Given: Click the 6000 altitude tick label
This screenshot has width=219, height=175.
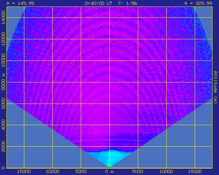Looking at the screenshot, I should pyautogui.click(x=3, y=104).
